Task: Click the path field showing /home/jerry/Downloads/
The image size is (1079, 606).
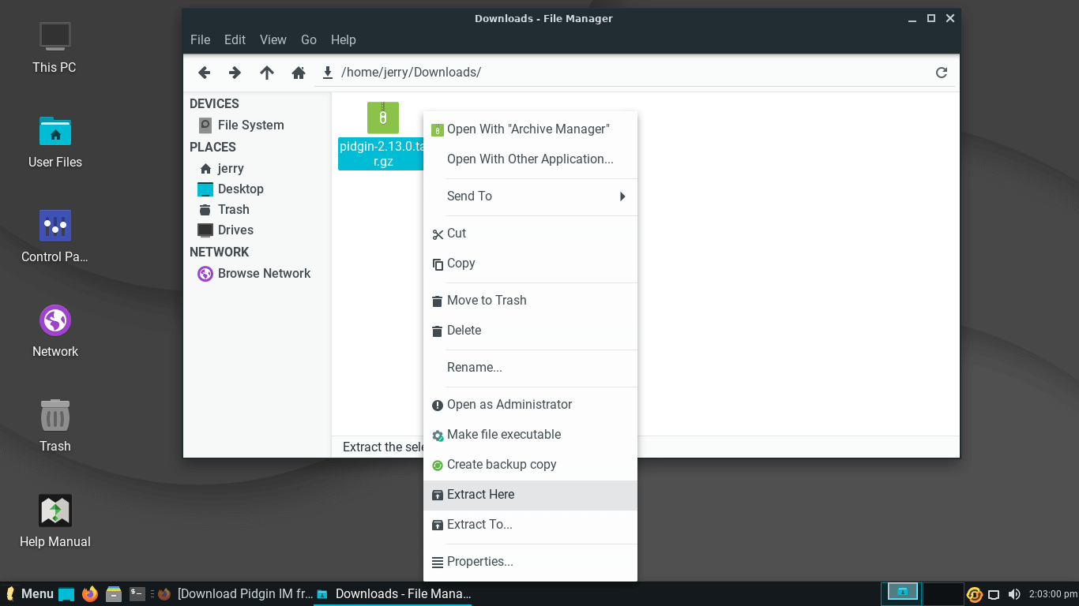Action: pos(632,73)
